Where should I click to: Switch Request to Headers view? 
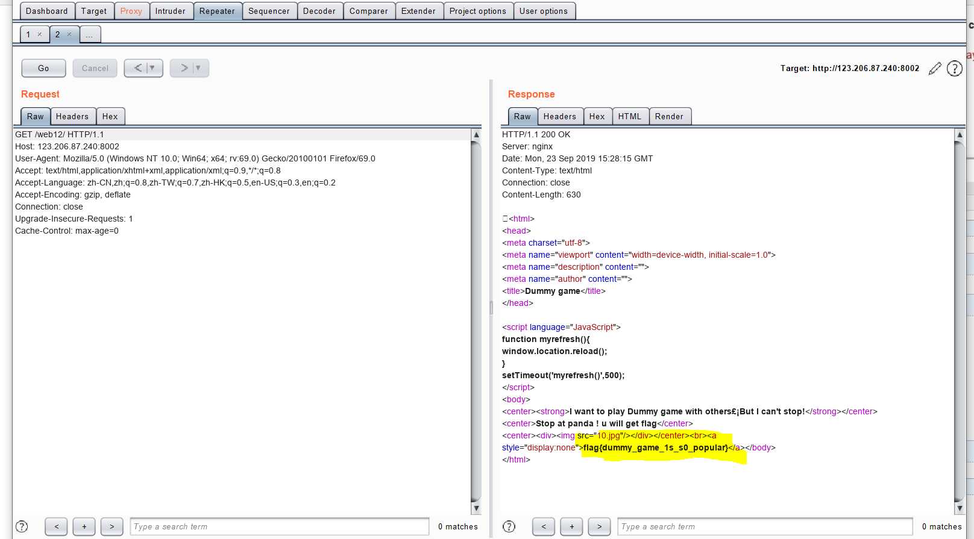tap(72, 116)
